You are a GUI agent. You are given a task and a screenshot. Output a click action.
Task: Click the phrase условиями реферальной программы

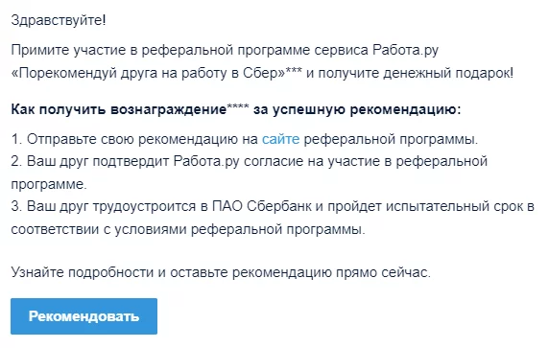point(240,229)
